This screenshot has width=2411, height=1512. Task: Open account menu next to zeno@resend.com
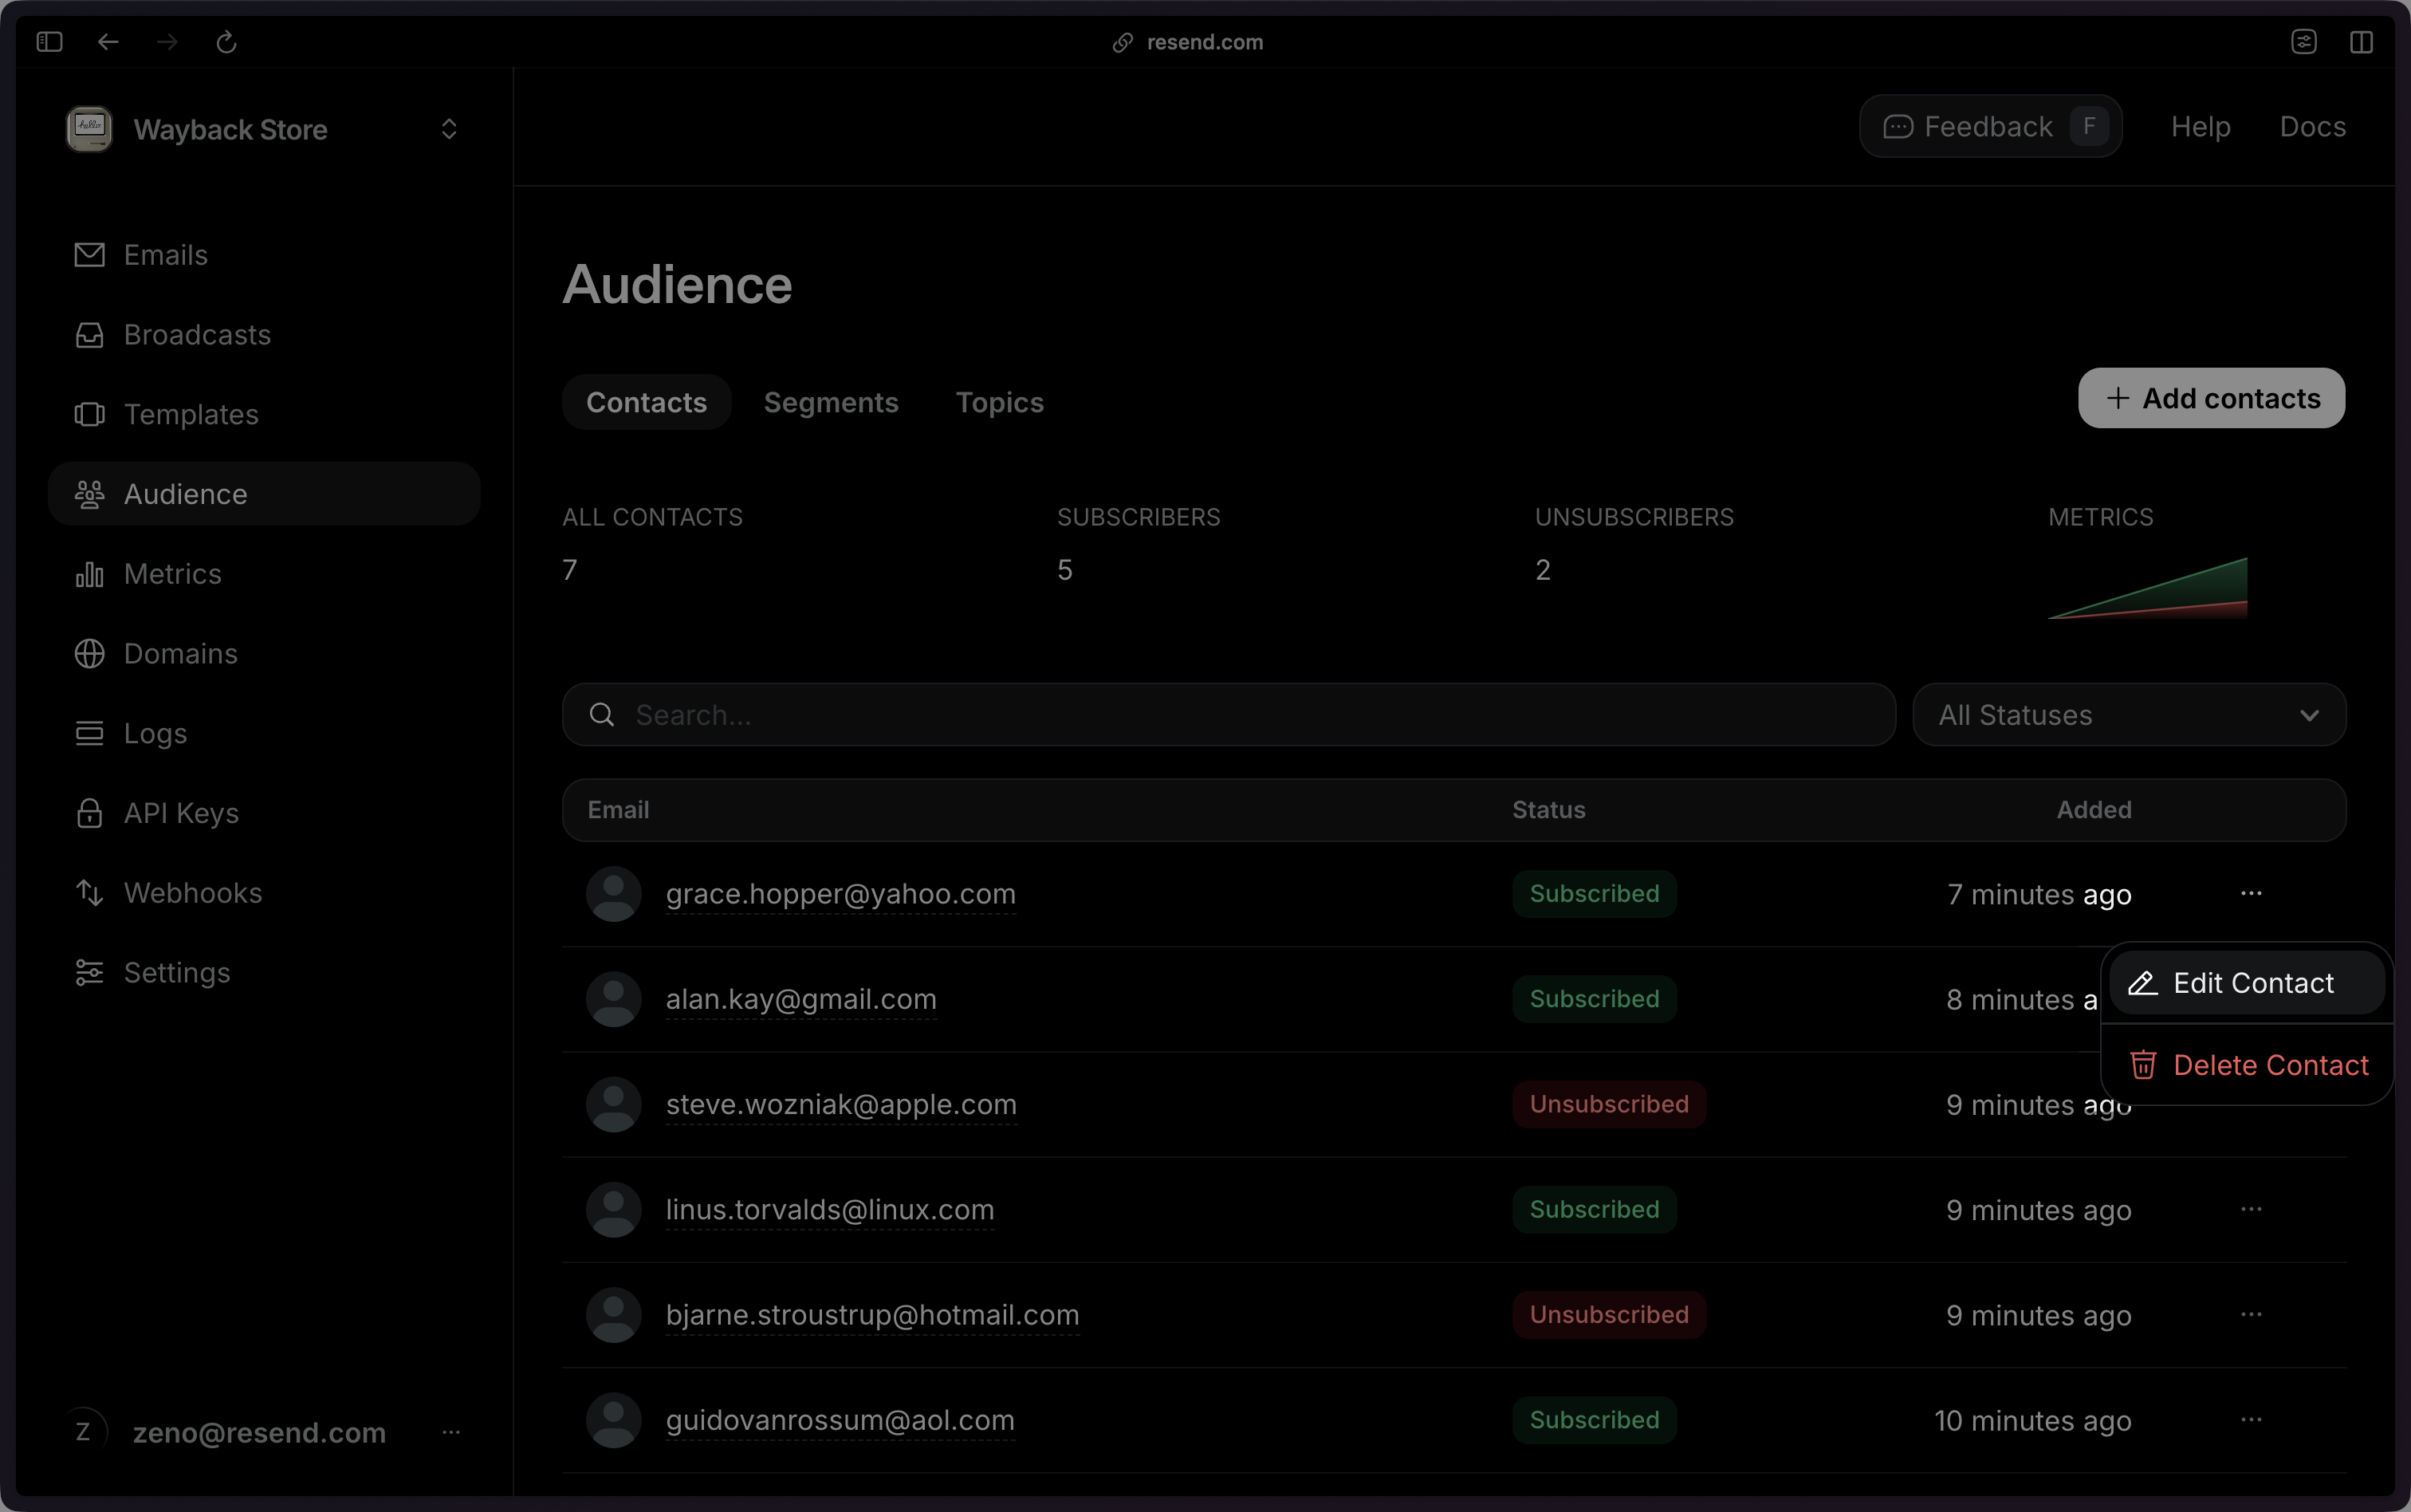tap(450, 1432)
